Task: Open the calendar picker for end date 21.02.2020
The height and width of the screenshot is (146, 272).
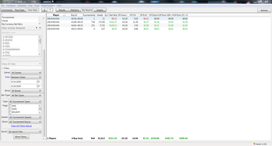Action: tap(38, 86)
